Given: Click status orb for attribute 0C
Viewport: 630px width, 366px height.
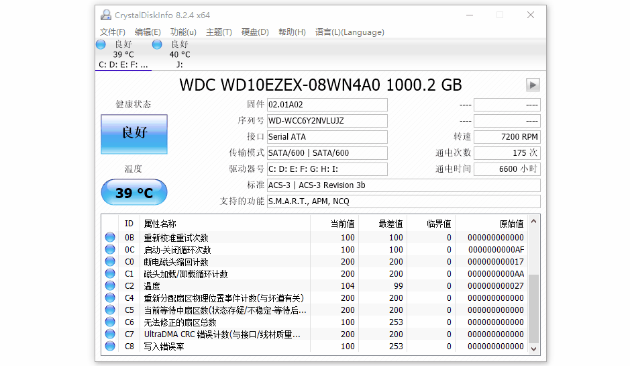Looking at the screenshot, I should 109,249.
